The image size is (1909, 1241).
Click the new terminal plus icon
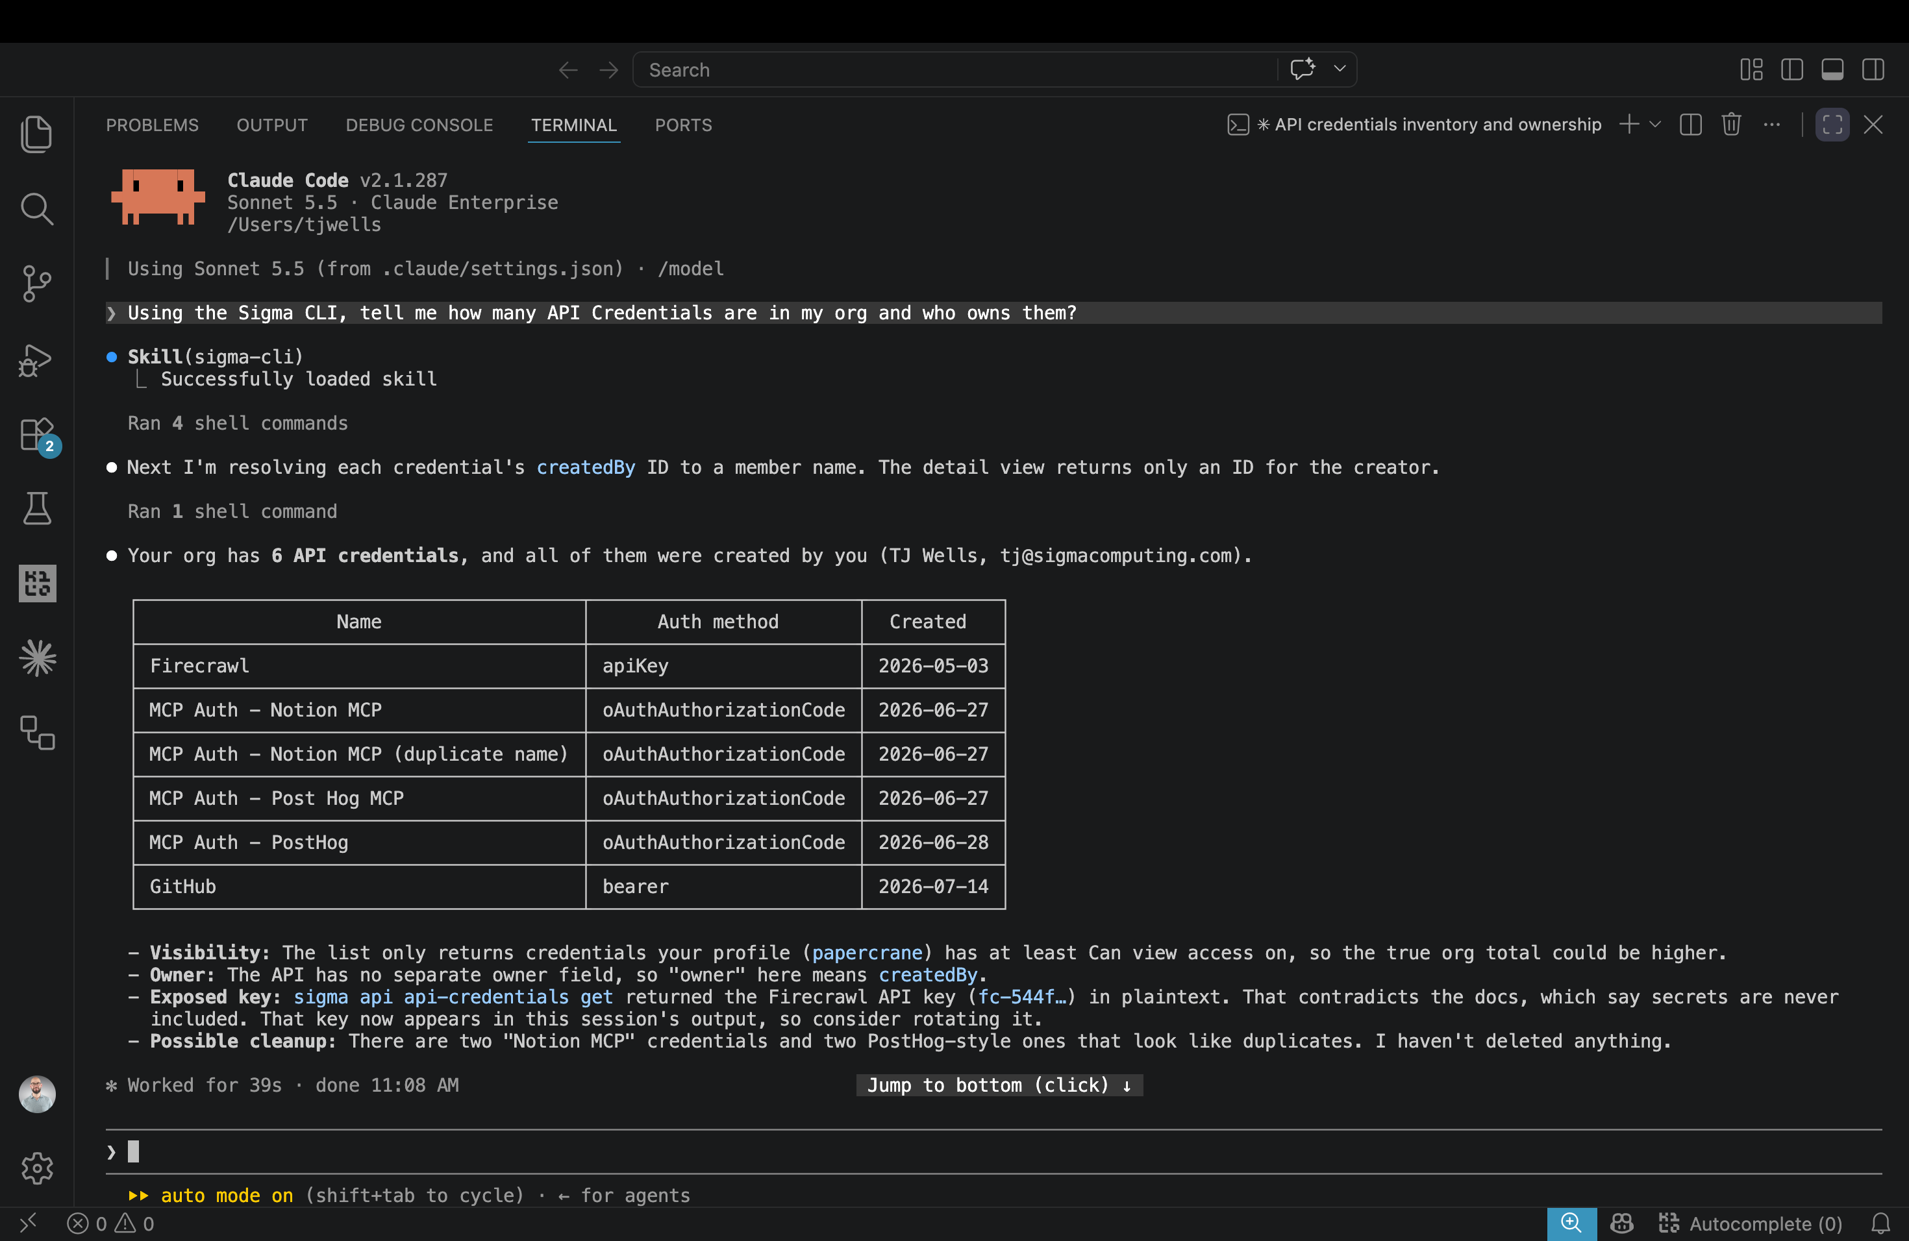1628,124
